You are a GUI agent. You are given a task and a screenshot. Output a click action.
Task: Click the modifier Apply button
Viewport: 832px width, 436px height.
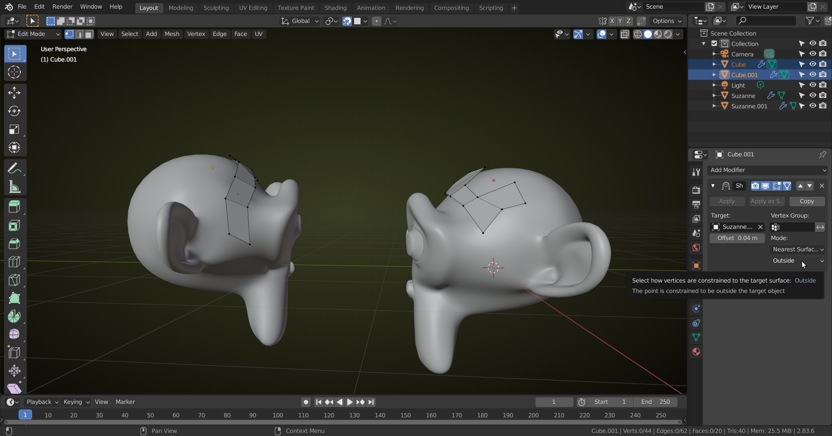(727, 201)
